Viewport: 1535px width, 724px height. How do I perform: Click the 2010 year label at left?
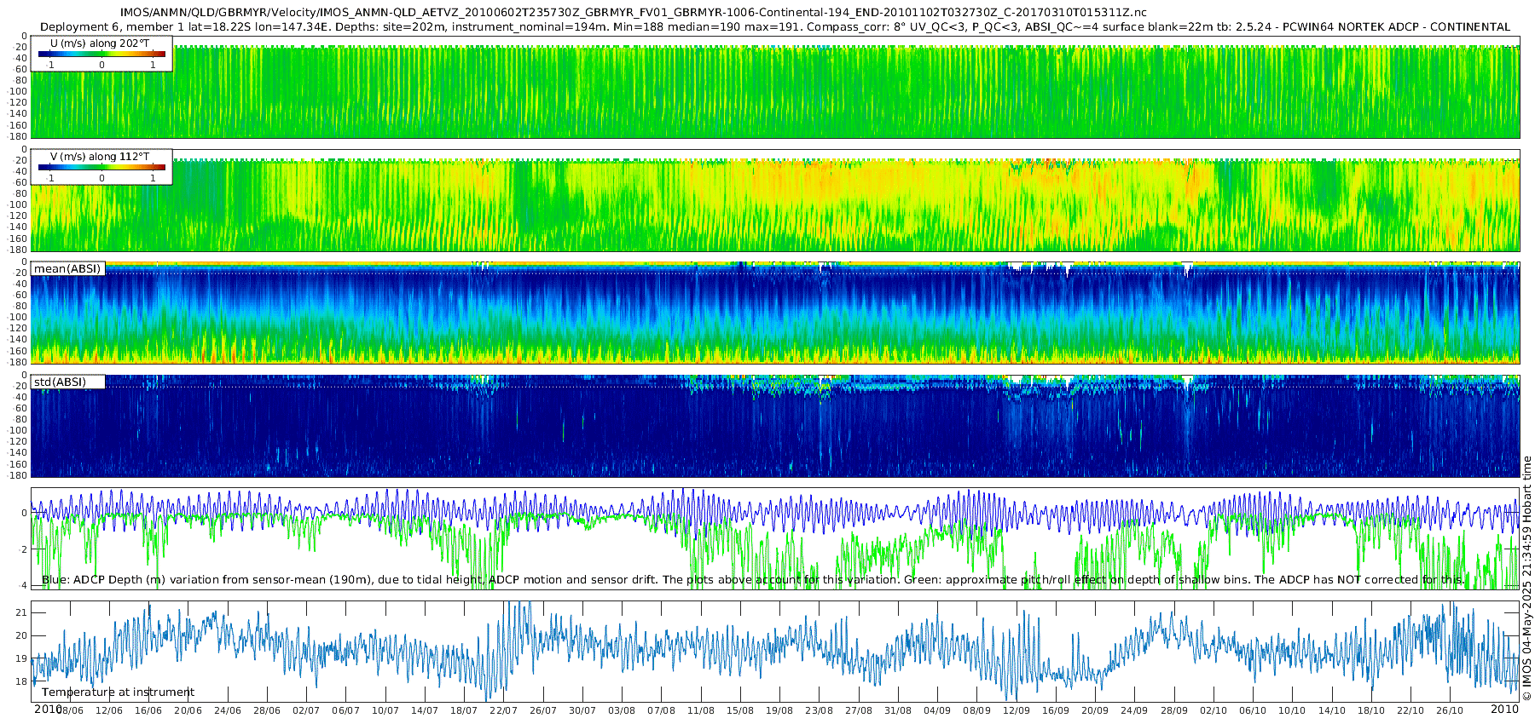pos(48,710)
